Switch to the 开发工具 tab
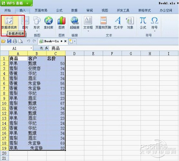The height and width of the screenshot is (161, 179). click(x=123, y=10)
